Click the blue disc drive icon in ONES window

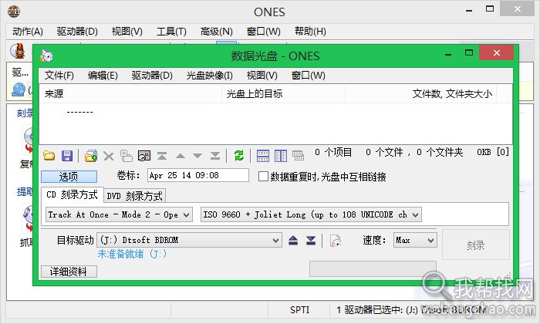point(19,89)
